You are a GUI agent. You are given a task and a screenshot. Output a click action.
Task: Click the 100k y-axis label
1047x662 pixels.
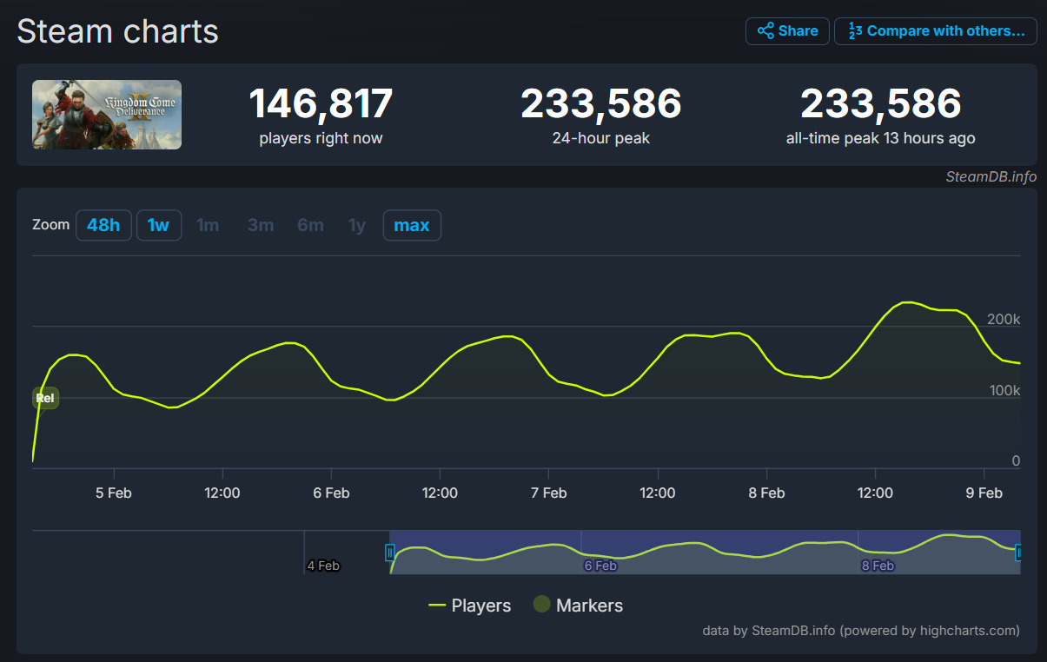[1004, 391]
